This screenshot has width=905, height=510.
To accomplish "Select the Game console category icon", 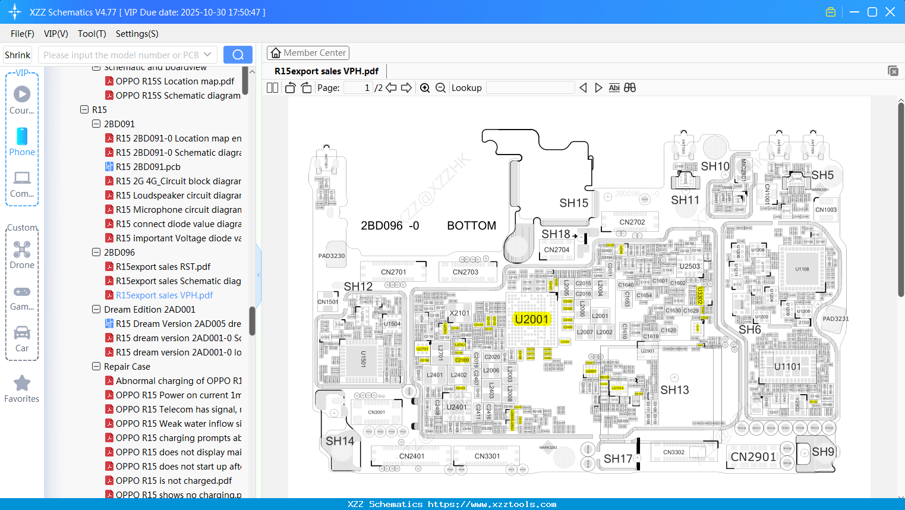I will point(22,297).
